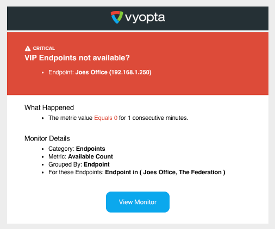This screenshot has height=229, width=275.
Task: Click the Category: Endpoints item
Action: (77, 149)
